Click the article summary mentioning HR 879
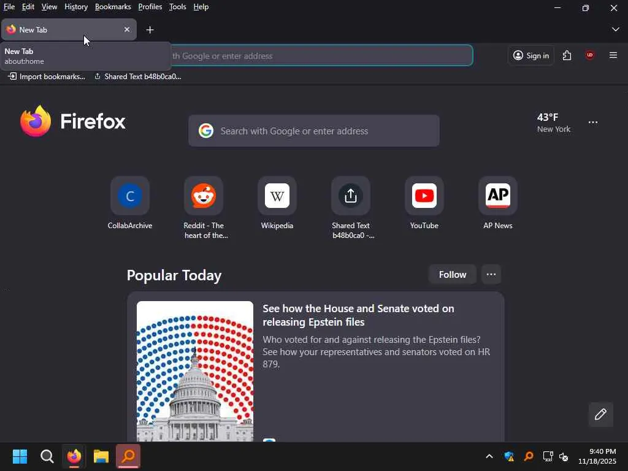 377,351
